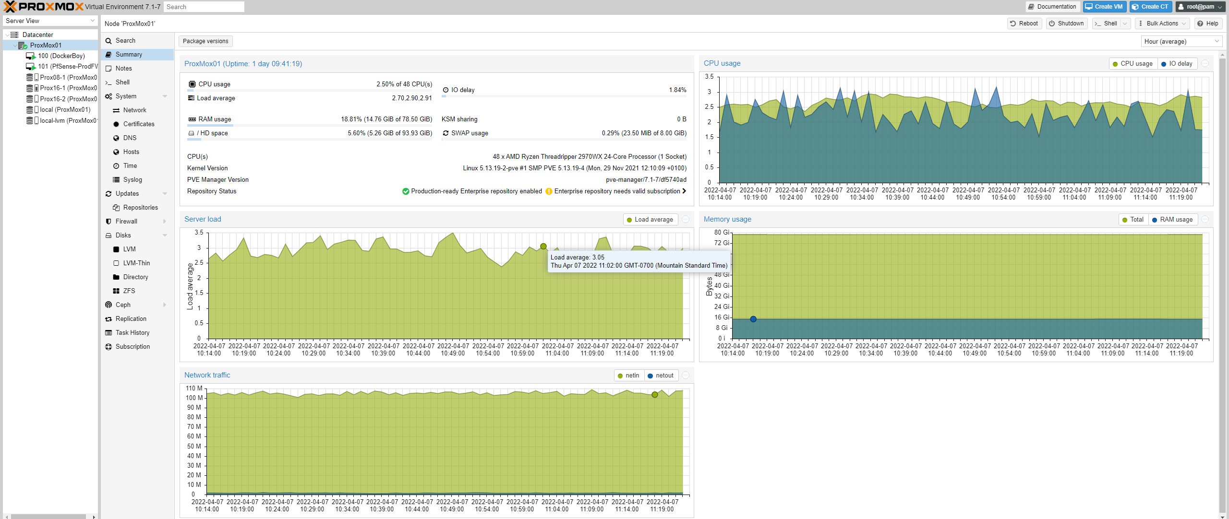The height and width of the screenshot is (519, 1229).
Task: Select the Prox16-2 storage icon
Action: 32,99
